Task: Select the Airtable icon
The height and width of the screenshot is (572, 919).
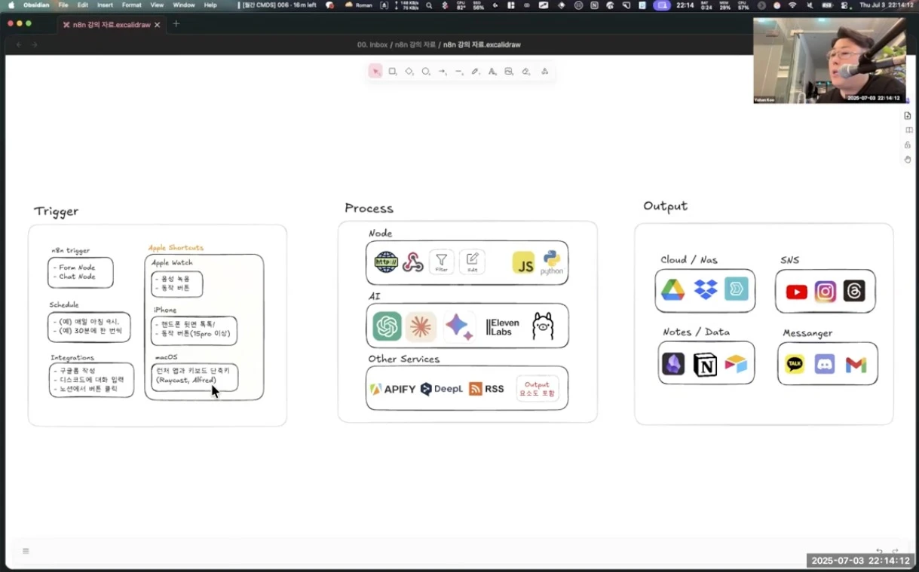Action: click(x=736, y=365)
